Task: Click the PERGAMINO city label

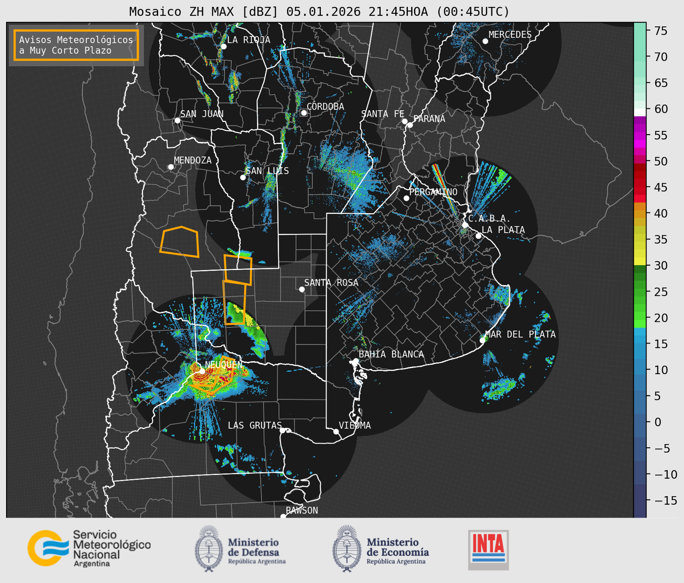Action: tap(433, 192)
